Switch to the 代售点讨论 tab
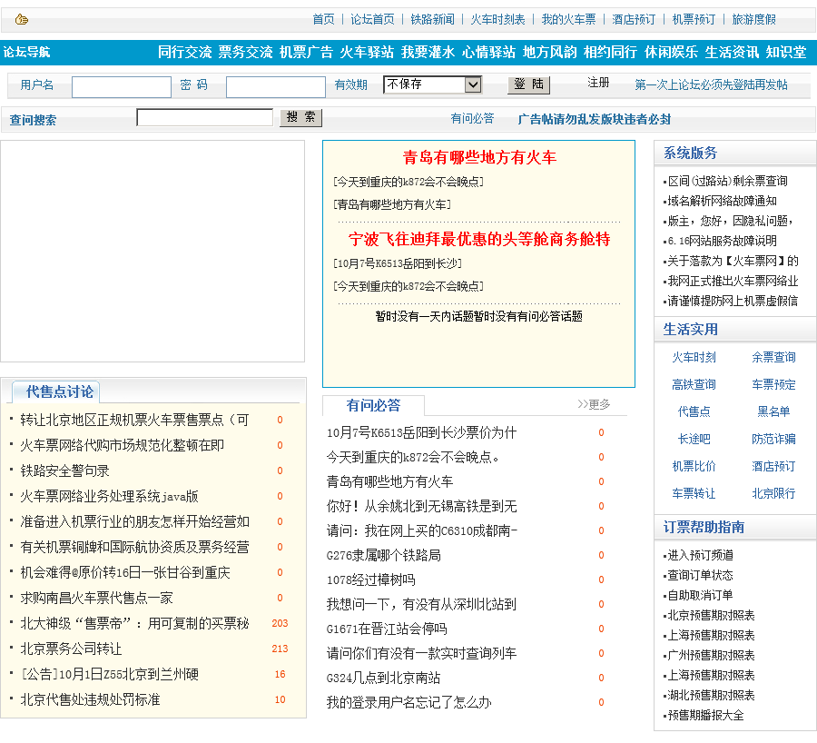 coord(59,391)
